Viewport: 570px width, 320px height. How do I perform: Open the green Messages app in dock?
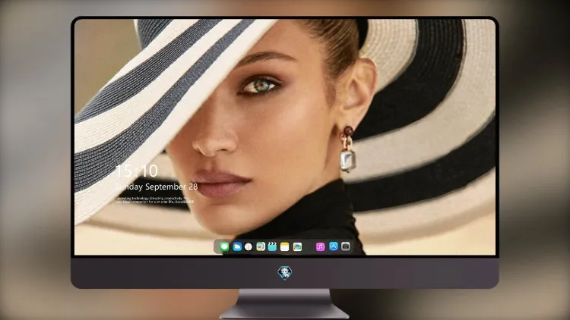[224, 246]
